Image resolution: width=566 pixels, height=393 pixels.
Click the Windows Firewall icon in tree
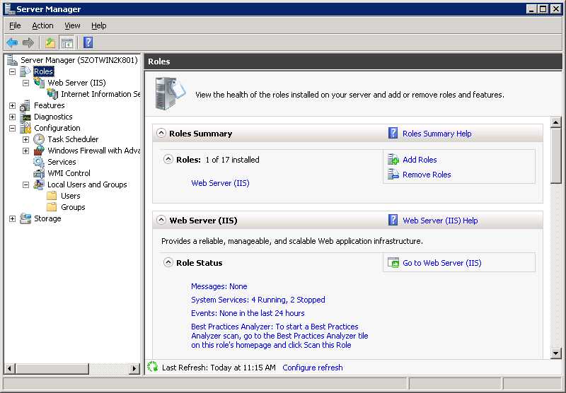[x=39, y=151]
